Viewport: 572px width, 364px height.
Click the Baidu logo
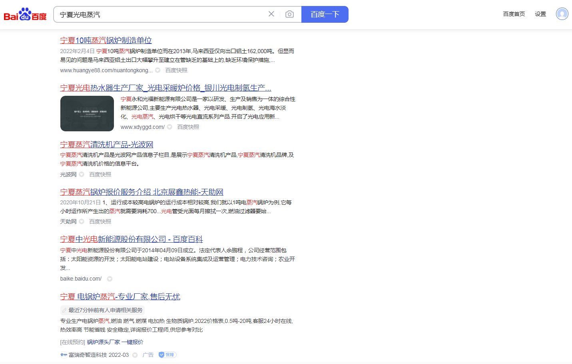point(25,15)
